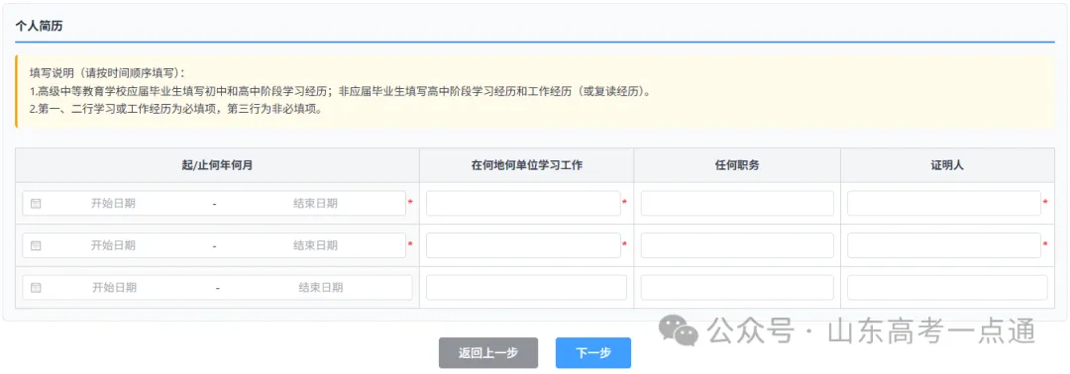The height and width of the screenshot is (374, 1070).
Task: Set the first row 结束日期 end date
Action: coord(315,203)
